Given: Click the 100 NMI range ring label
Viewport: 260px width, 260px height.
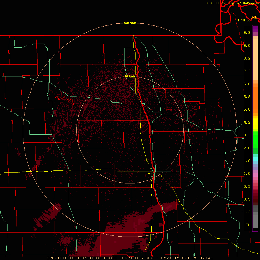Looking at the screenshot, I should 130,23.
